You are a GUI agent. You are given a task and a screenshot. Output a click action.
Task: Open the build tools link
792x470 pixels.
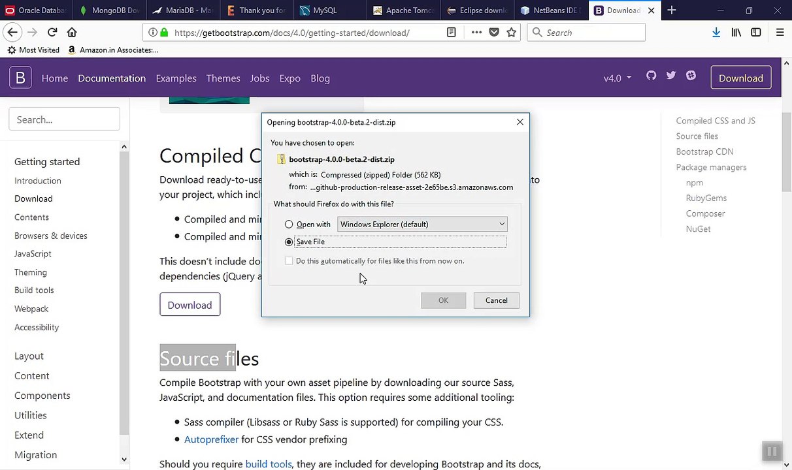[x=269, y=464]
